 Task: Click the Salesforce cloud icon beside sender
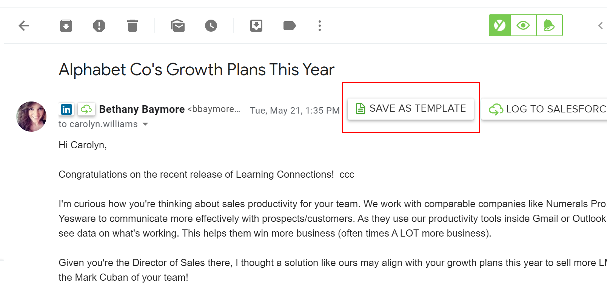[x=86, y=109]
